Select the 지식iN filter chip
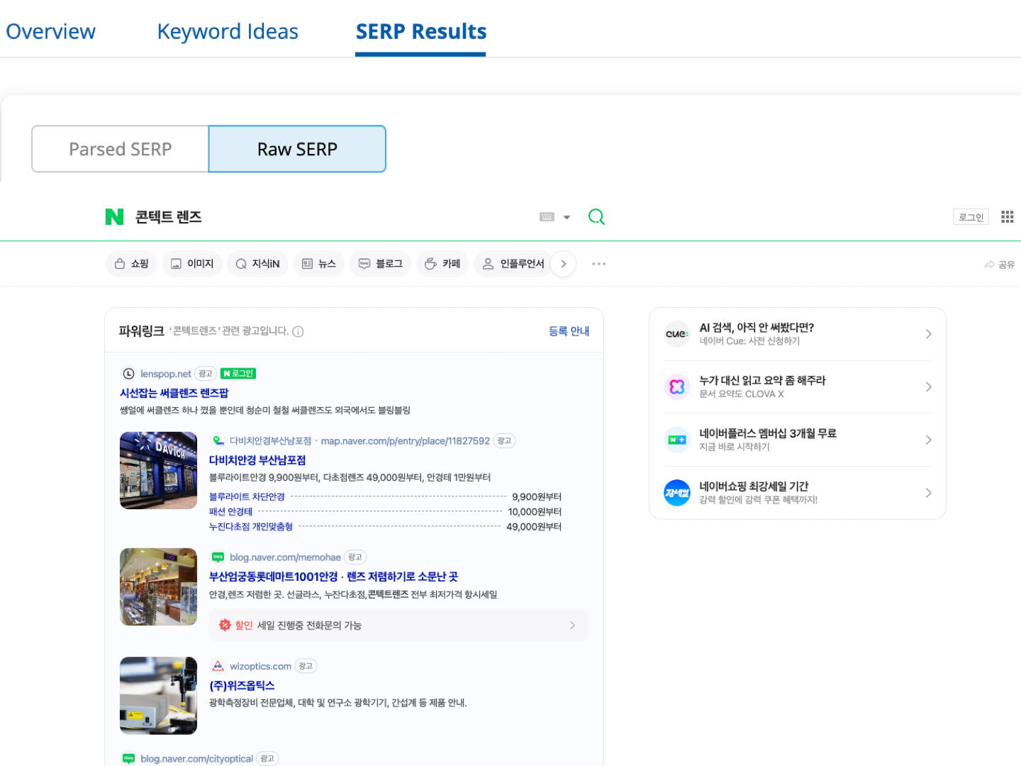Viewport: 1021px width, 766px height. pyautogui.click(x=257, y=264)
